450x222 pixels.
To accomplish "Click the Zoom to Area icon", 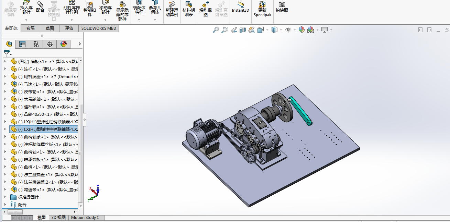I will click(x=225, y=30).
